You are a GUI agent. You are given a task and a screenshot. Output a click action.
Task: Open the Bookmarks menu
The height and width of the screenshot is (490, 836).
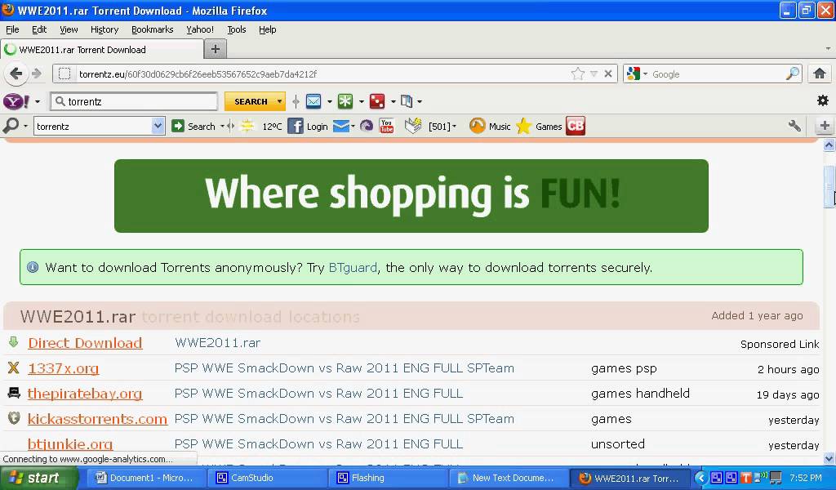pyautogui.click(x=153, y=29)
